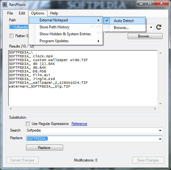Select result 'SOFTPEDIA__wallpaper_2_1280x1024.TIF'
The image size is (171, 170).
pos(48,82)
